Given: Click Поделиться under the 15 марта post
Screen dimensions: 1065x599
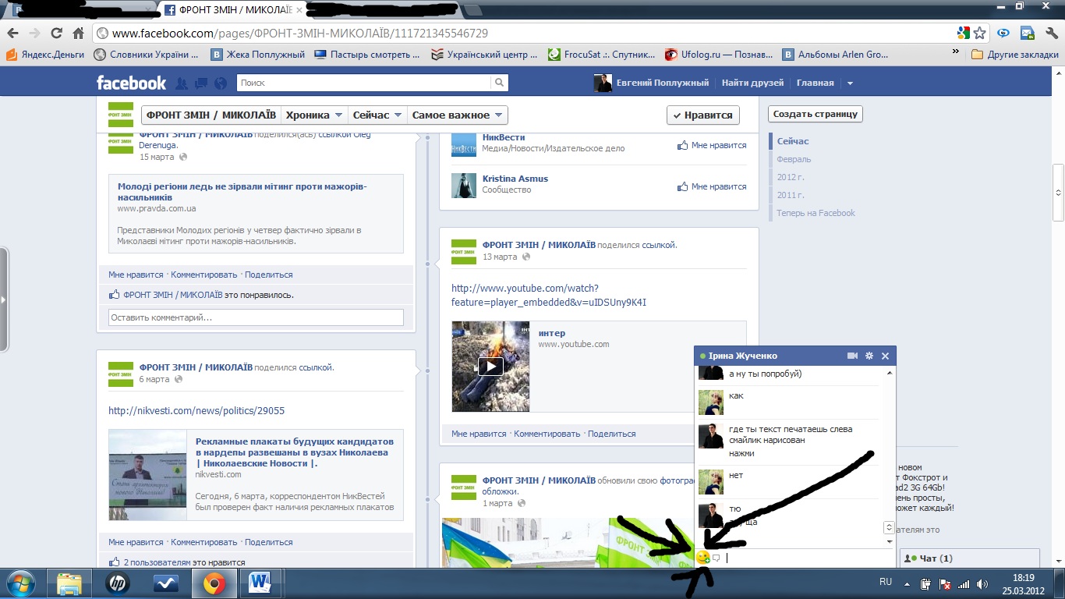Looking at the screenshot, I should point(269,275).
